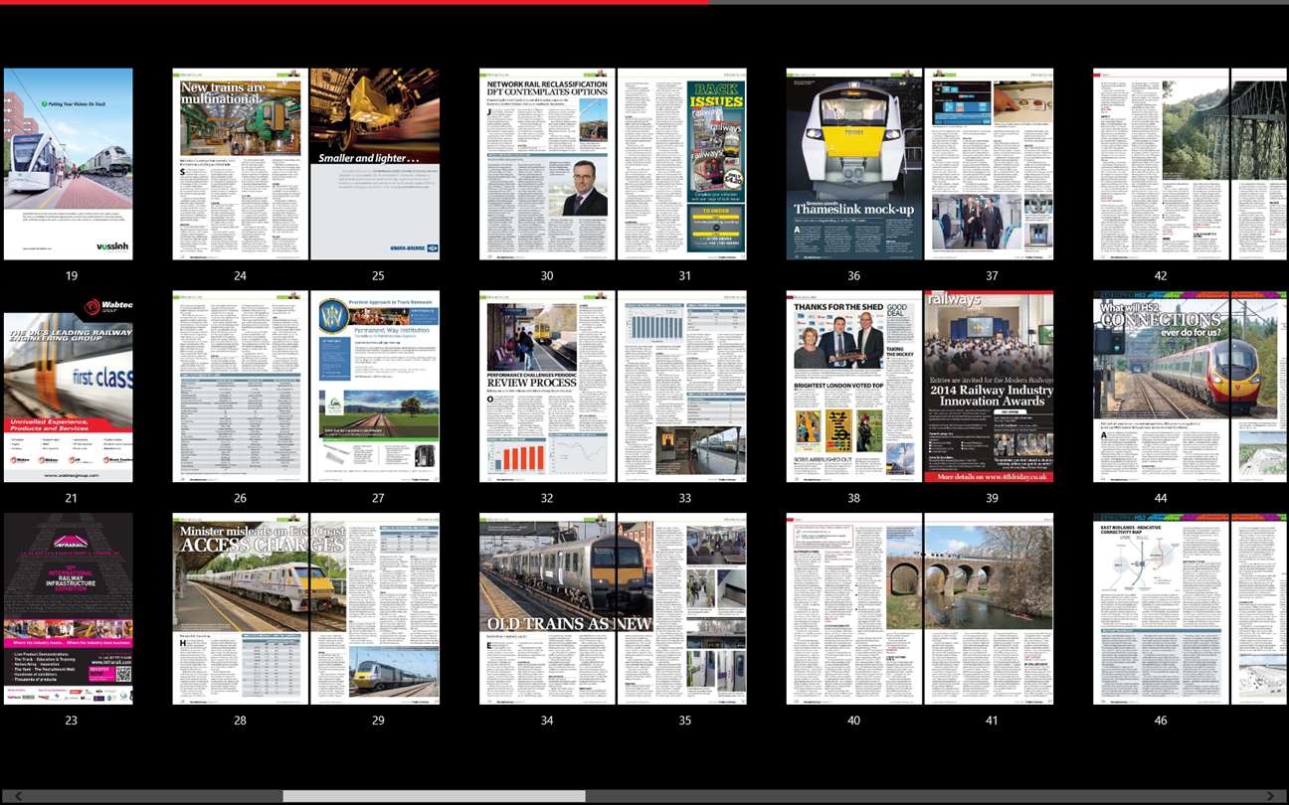Image resolution: width=1289 pixels, height=805 pixels.
Task: Open page 24 'New trains are multinational' thumbnail
Action: (x=241, y=164)
